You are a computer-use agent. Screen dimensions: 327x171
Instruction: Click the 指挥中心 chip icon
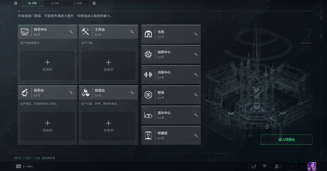click(148, 54)
